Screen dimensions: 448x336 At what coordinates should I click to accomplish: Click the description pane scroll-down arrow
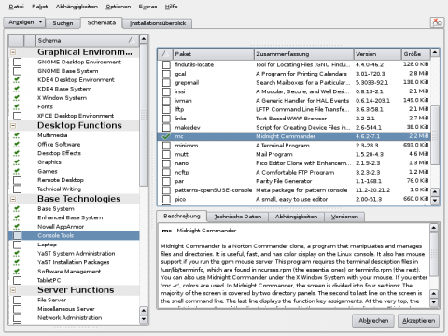pyautogui.click(x=434, y=302)
